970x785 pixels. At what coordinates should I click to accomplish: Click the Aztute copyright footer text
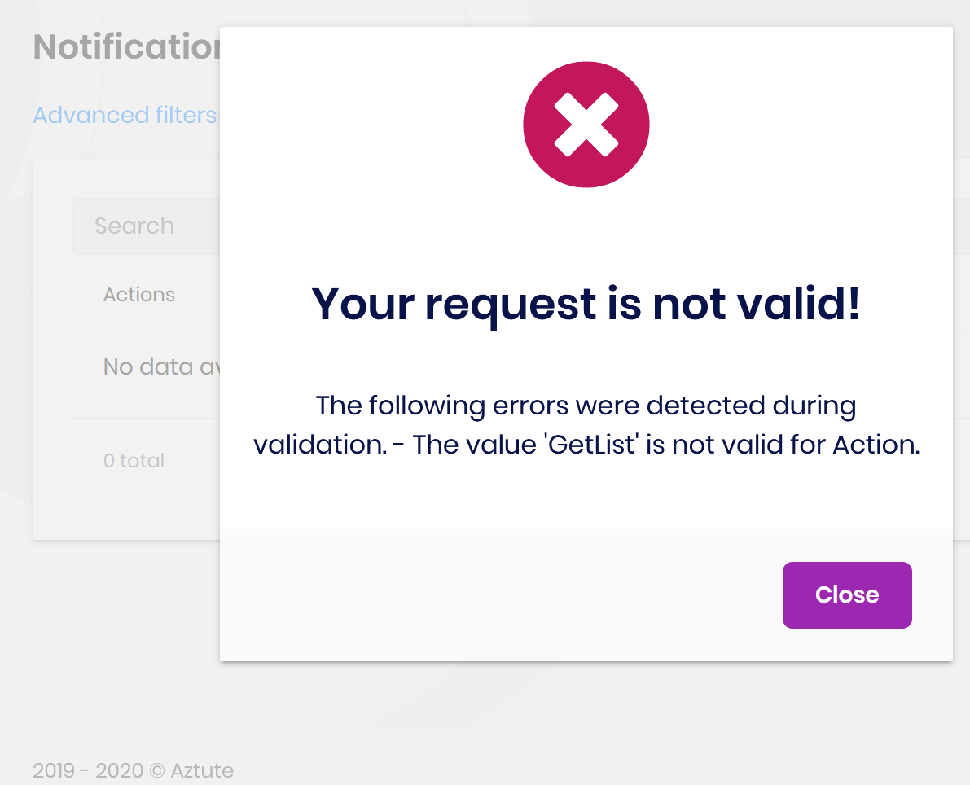coord(133,770)
